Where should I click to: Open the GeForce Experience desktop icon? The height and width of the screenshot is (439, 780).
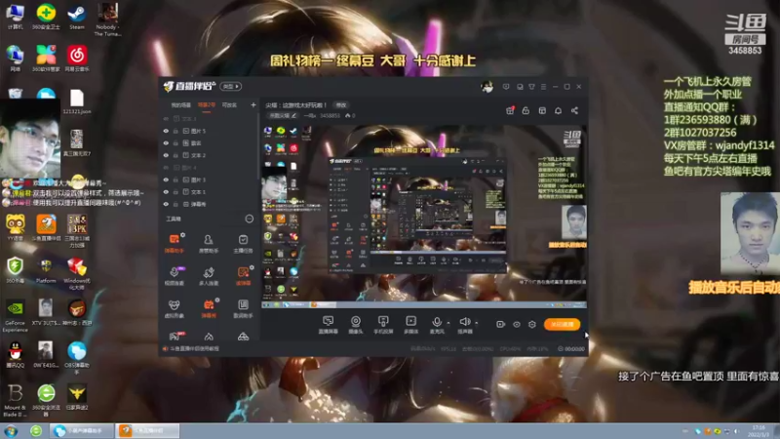[15, 317]
